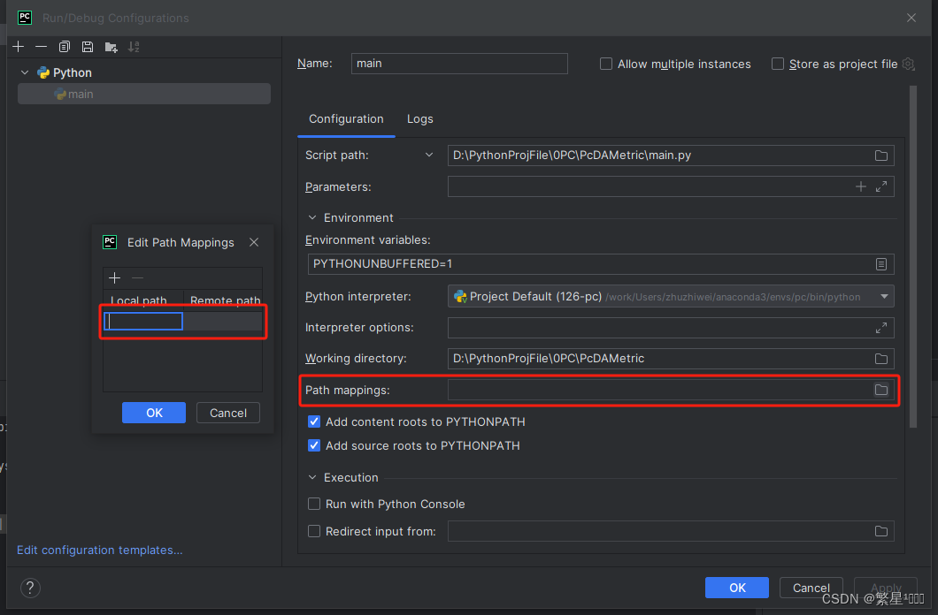Click OK in Run/Debug Configurations
Screen dimensions: 938x615
pyautogui.click(x=737, y=588)
